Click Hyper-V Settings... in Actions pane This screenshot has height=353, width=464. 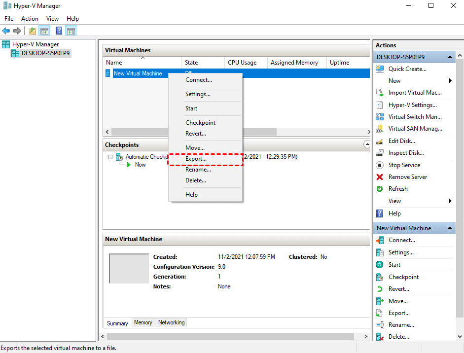412,105
